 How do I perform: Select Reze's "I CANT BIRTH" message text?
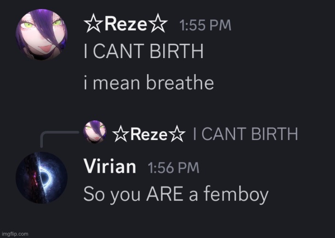[143, 51]
